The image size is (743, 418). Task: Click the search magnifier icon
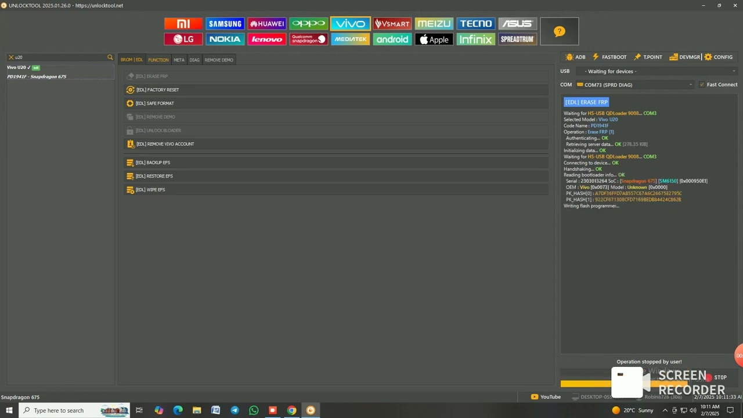click(x=110, y=57)
